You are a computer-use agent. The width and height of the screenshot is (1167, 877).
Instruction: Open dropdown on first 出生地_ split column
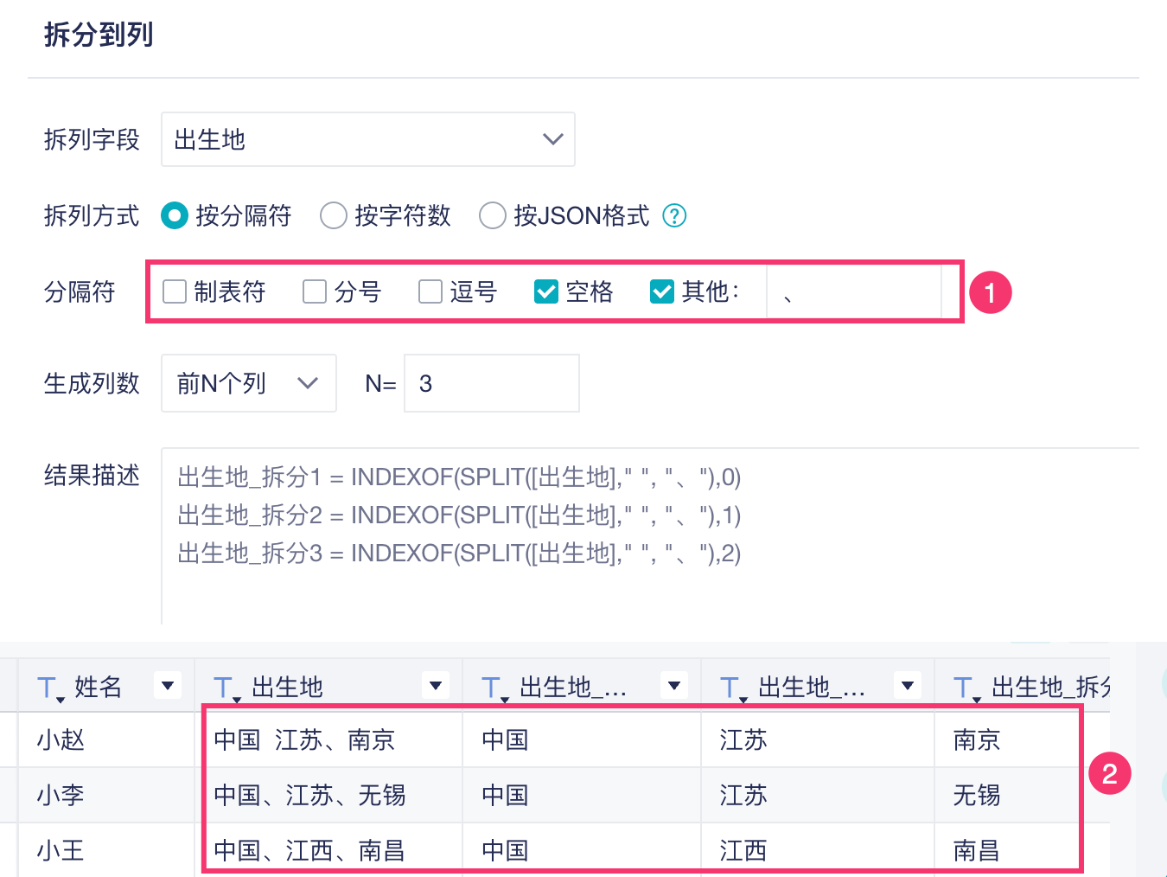coord(674,686)
